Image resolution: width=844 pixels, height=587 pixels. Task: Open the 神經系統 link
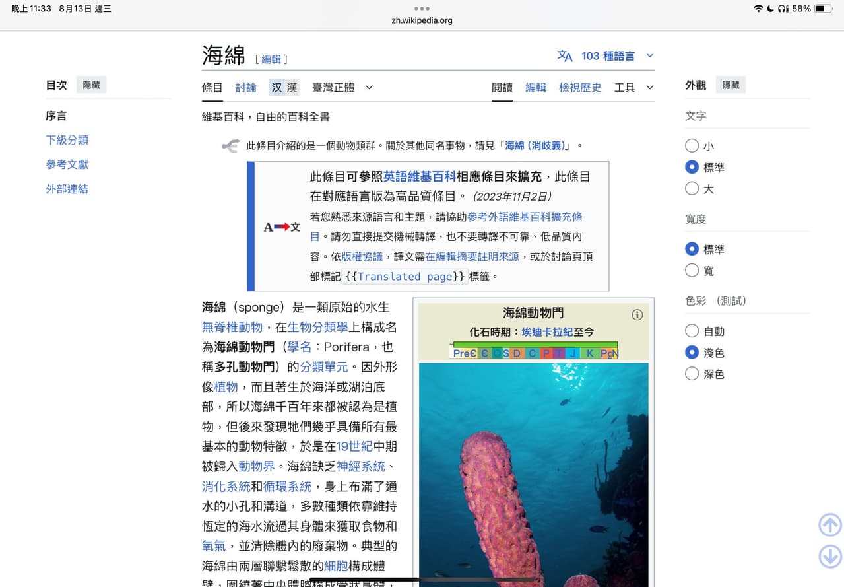click(x=360, y=466)
